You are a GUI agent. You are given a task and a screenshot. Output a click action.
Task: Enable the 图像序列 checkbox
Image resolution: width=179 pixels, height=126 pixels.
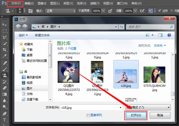click(88, 116)
